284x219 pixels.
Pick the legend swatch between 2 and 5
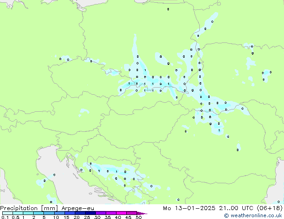[39, 213]
